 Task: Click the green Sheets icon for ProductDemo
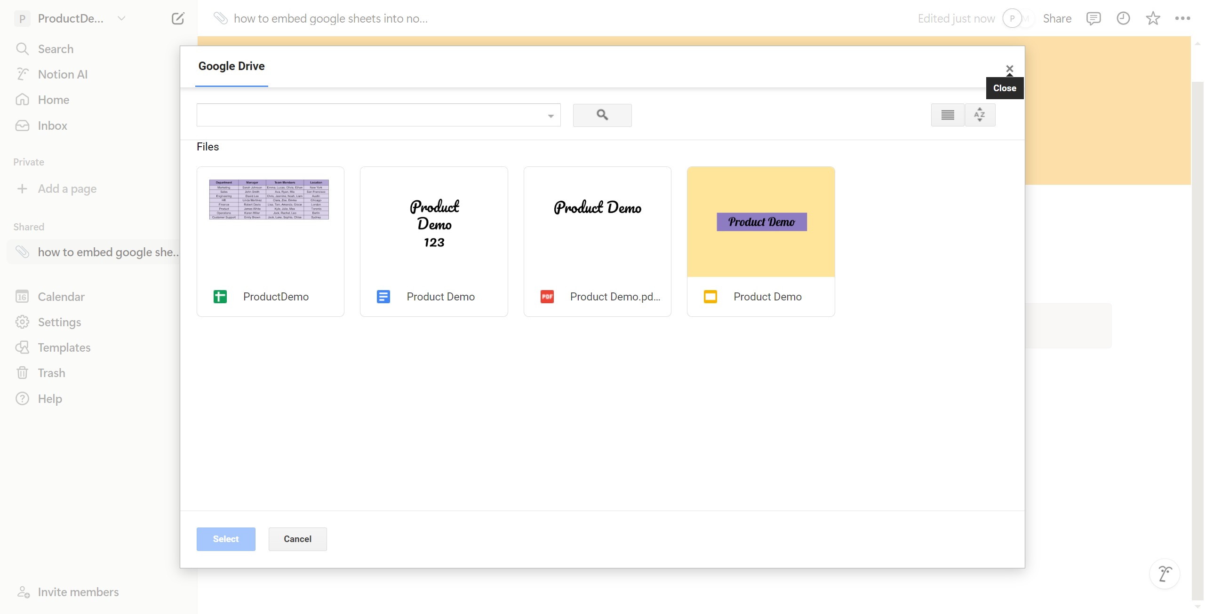(220, 297)
